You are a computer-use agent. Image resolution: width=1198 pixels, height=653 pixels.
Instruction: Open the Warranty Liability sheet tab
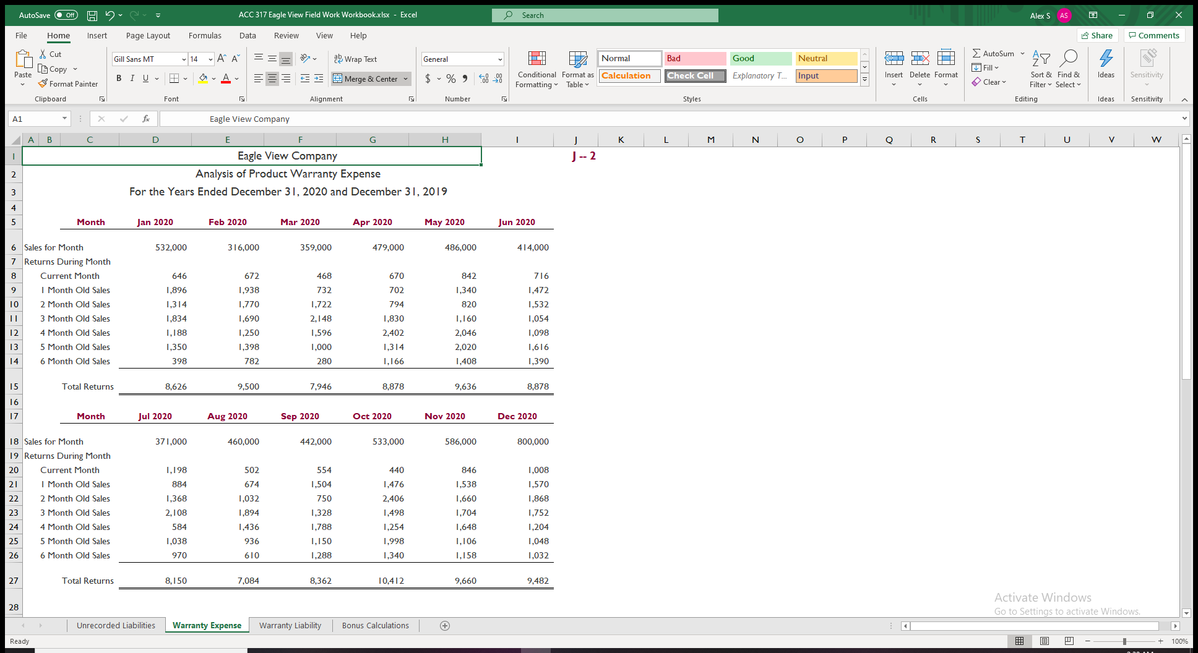click(290, 626)
